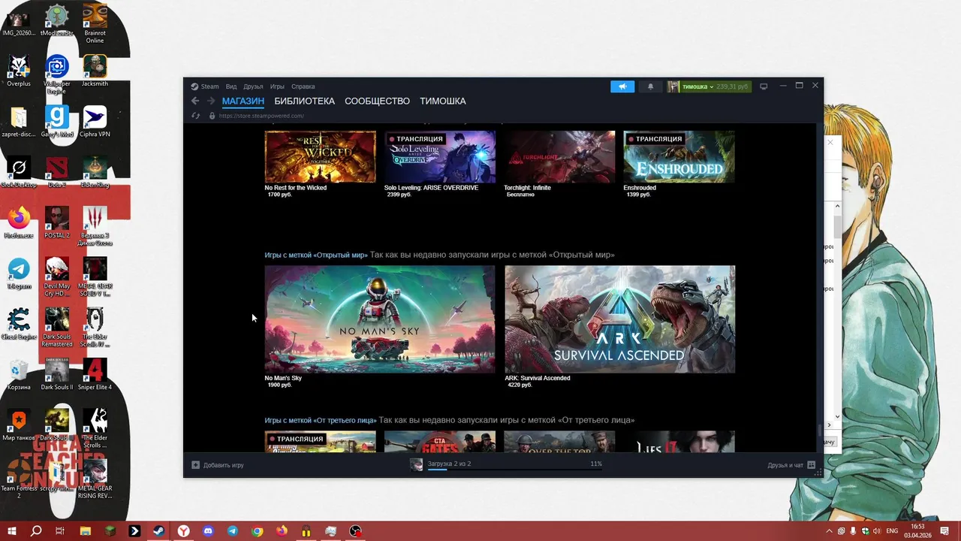Launch Cheat Engine desktop shortcut
The width and height of the screenshot is (961, 541).
(19, 323)
